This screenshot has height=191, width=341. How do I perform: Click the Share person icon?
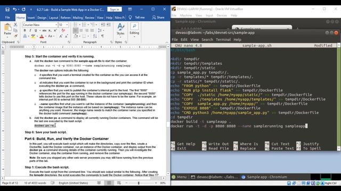point(154,18)
